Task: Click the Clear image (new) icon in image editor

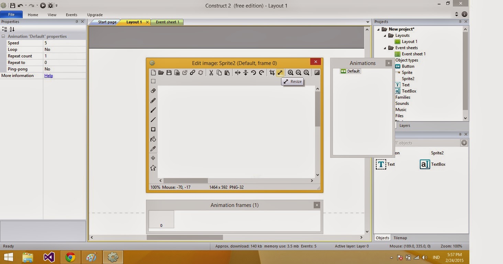Action: (x=153, y=73)
